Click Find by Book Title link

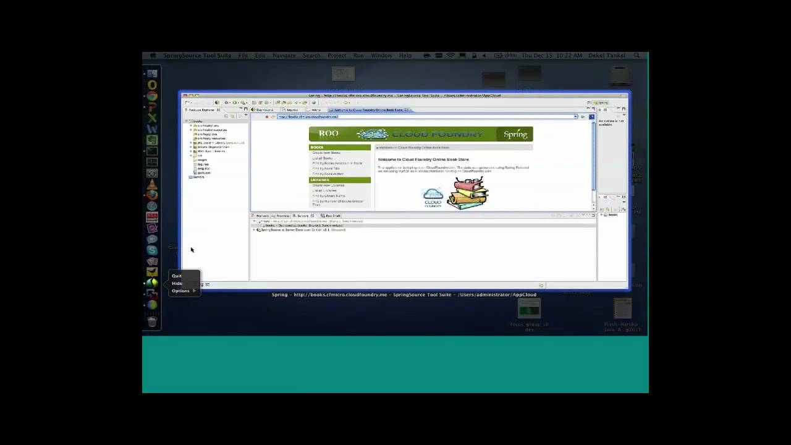(x=326, y=169)
